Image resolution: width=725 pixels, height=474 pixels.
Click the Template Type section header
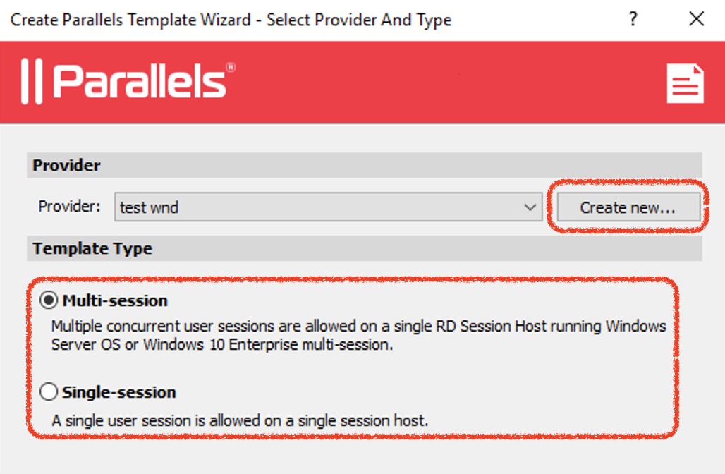92,248
